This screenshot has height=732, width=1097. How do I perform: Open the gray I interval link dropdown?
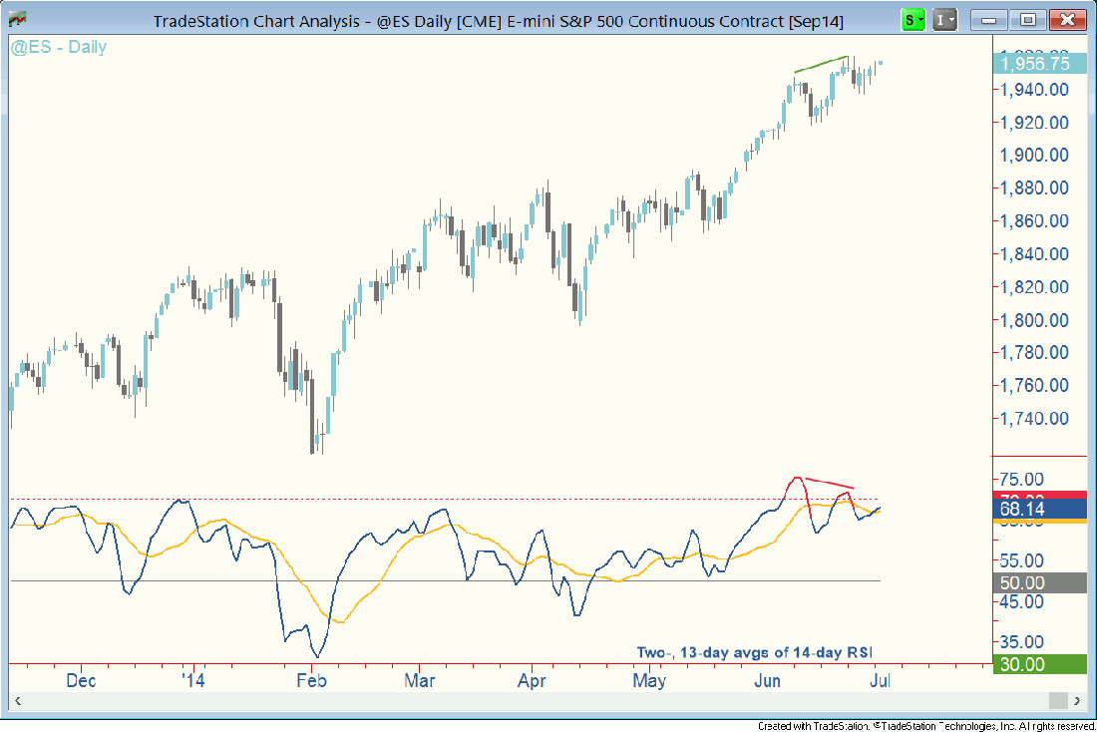[x=945, y=20]
